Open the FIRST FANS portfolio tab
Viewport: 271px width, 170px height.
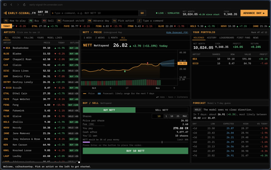[x=243, y=38]
